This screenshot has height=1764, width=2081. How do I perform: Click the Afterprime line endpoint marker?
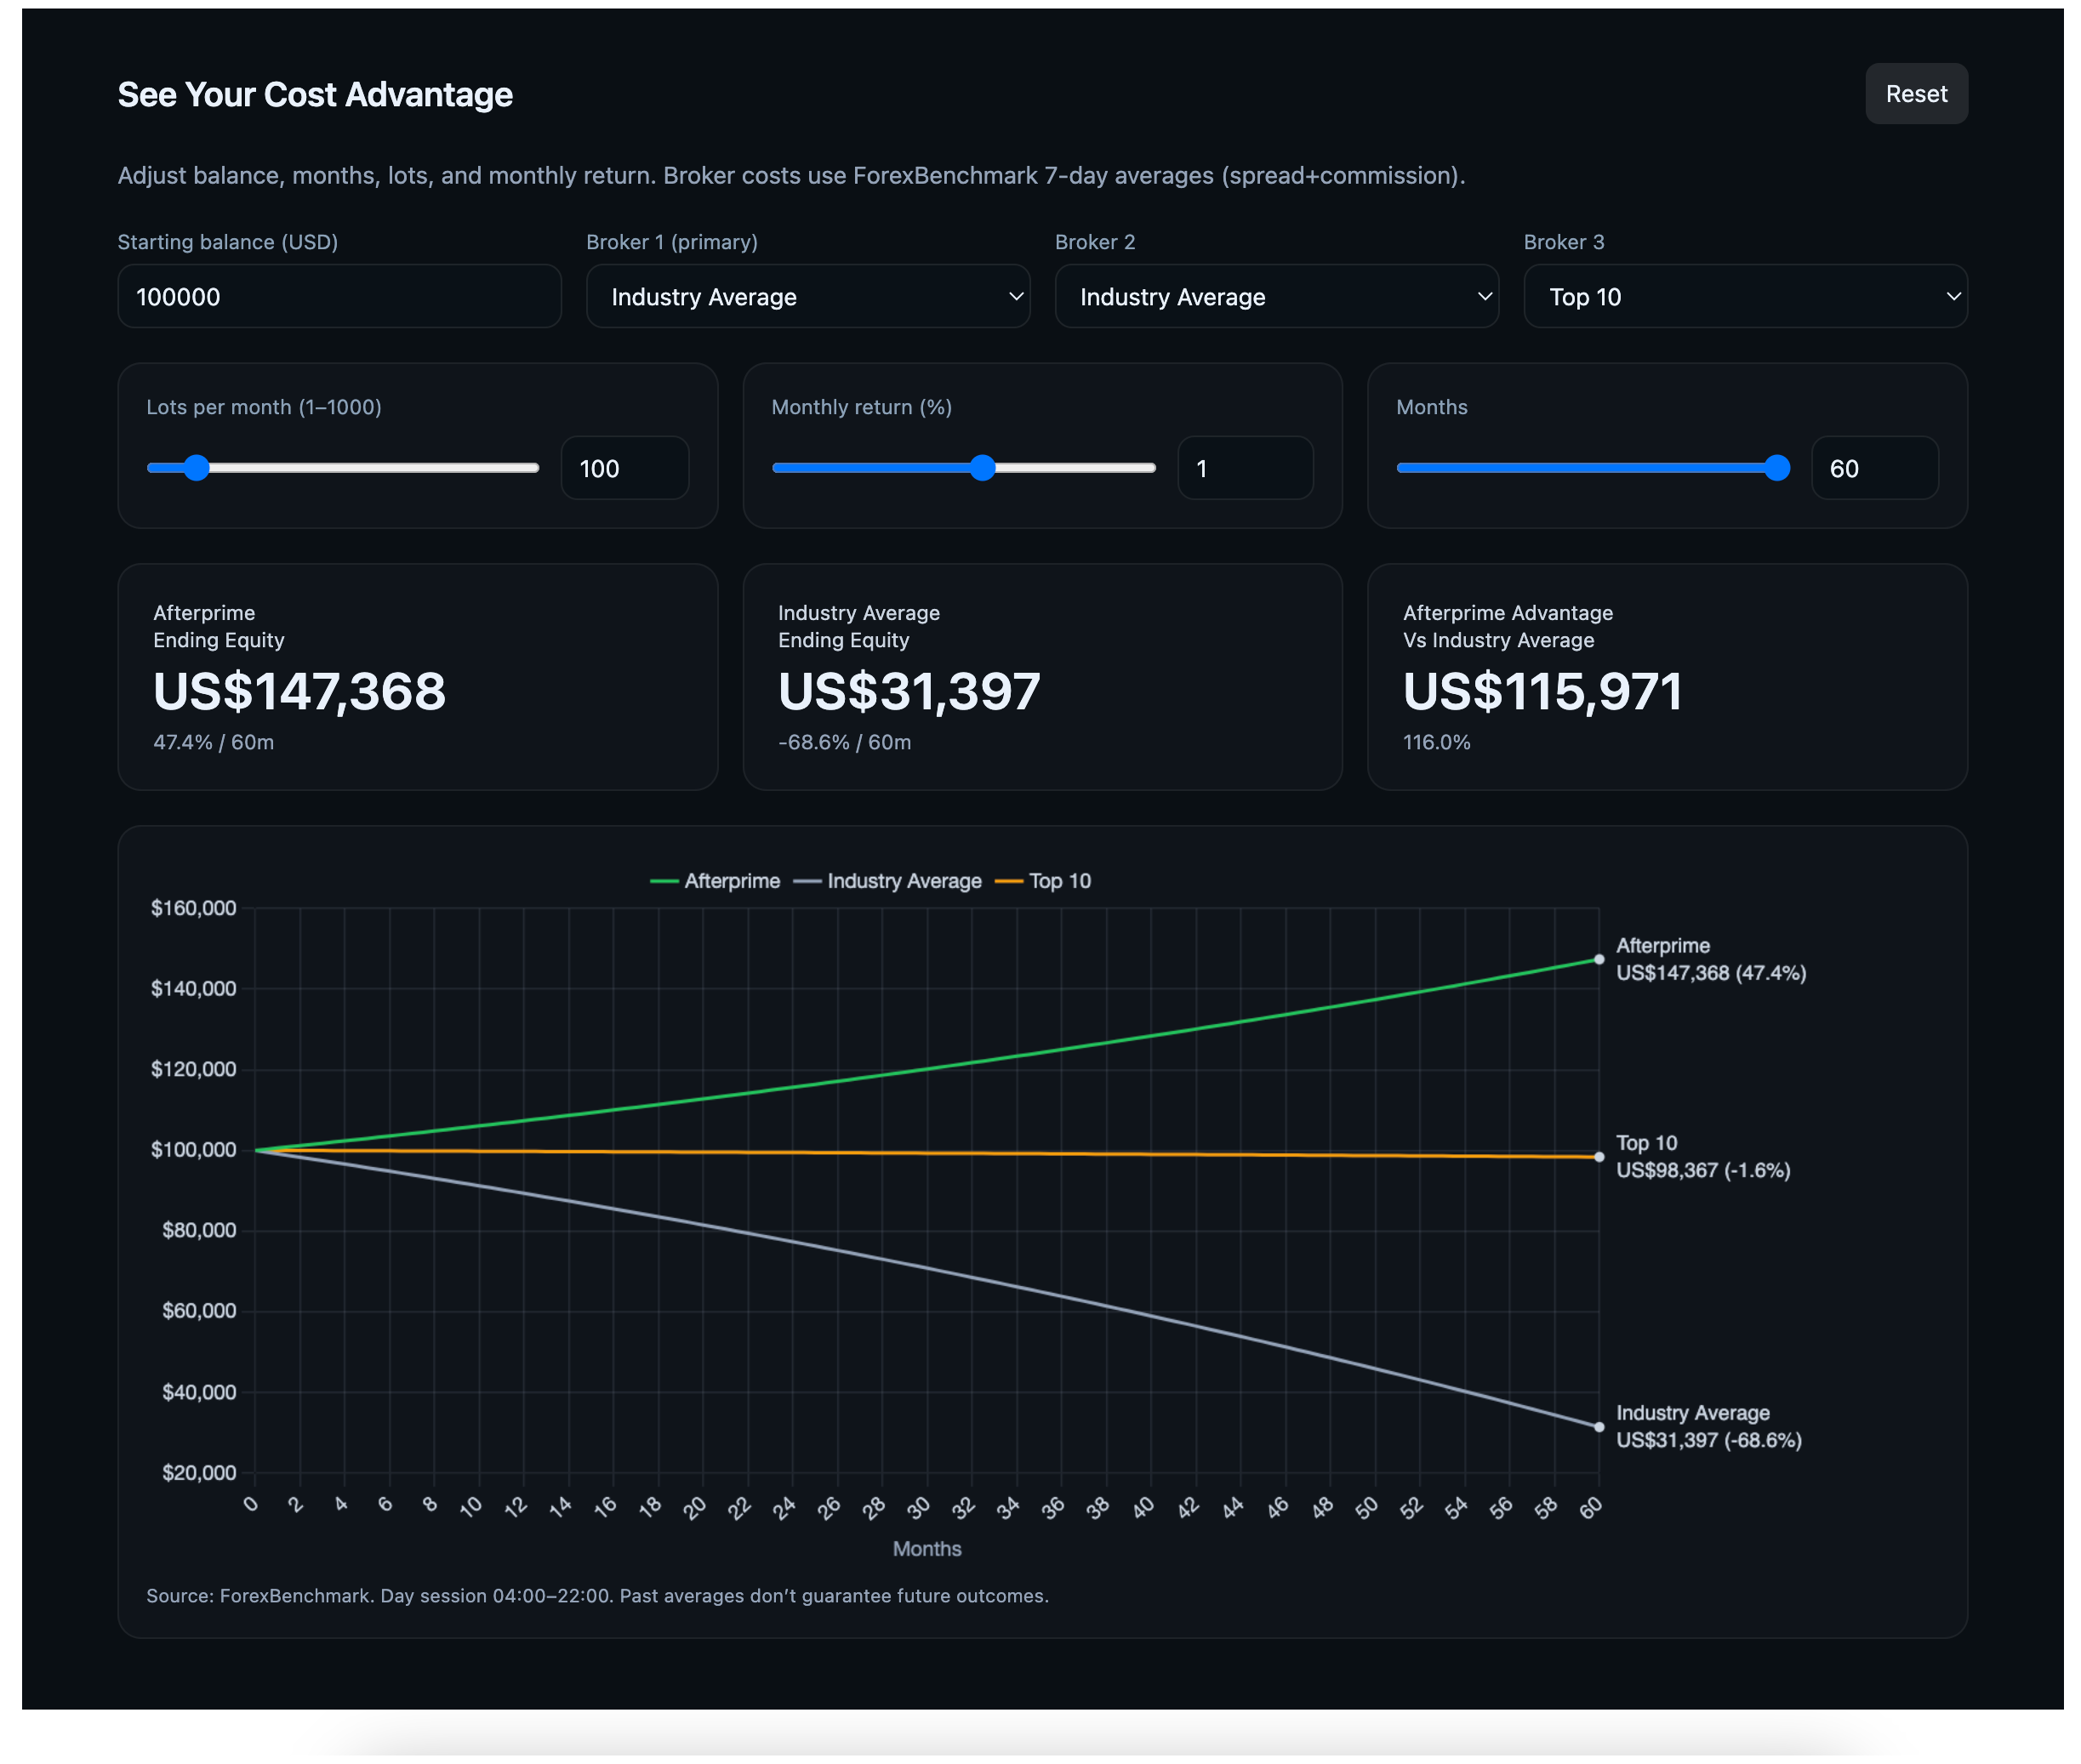[x=1598, y=959]
